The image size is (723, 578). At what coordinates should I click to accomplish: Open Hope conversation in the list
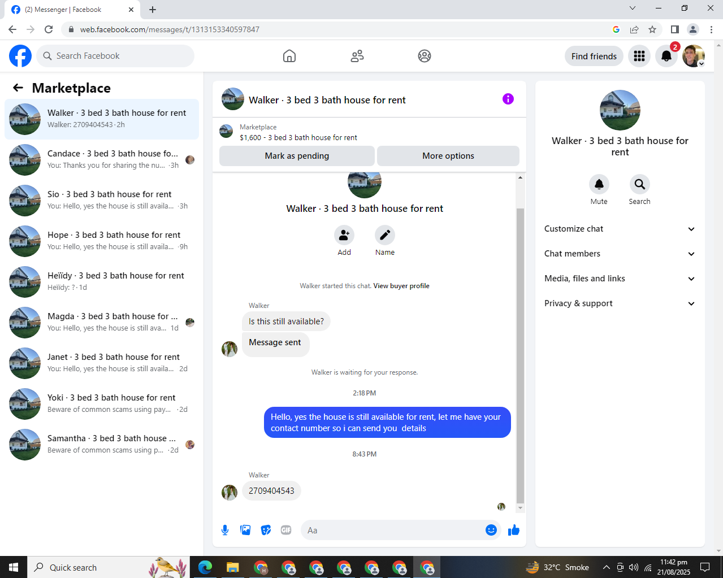coord(102,241)
